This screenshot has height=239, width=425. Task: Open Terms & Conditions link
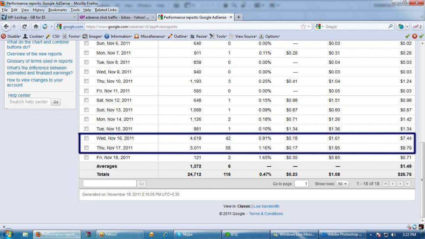coord(266,214)
